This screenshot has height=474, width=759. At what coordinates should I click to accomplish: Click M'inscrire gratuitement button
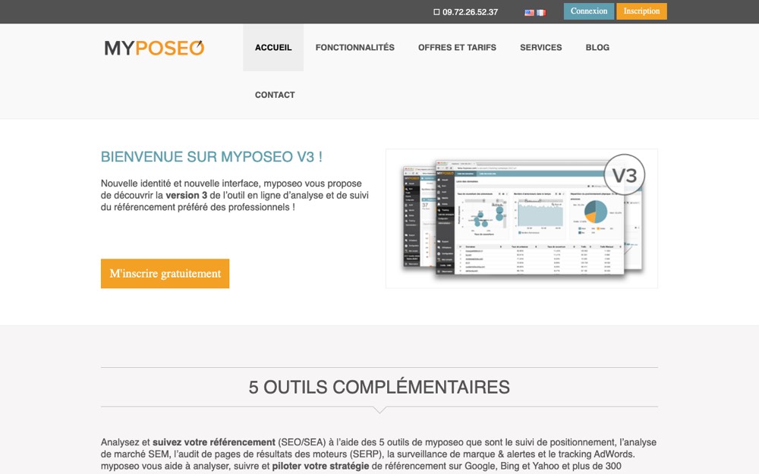click(165, 274)
